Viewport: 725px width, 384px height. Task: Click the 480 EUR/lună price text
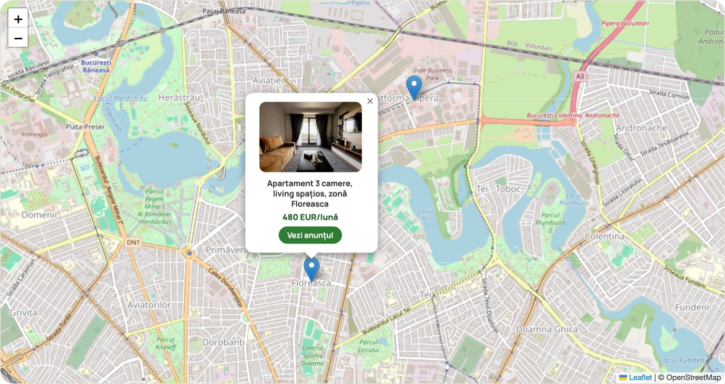coord(310,217)
